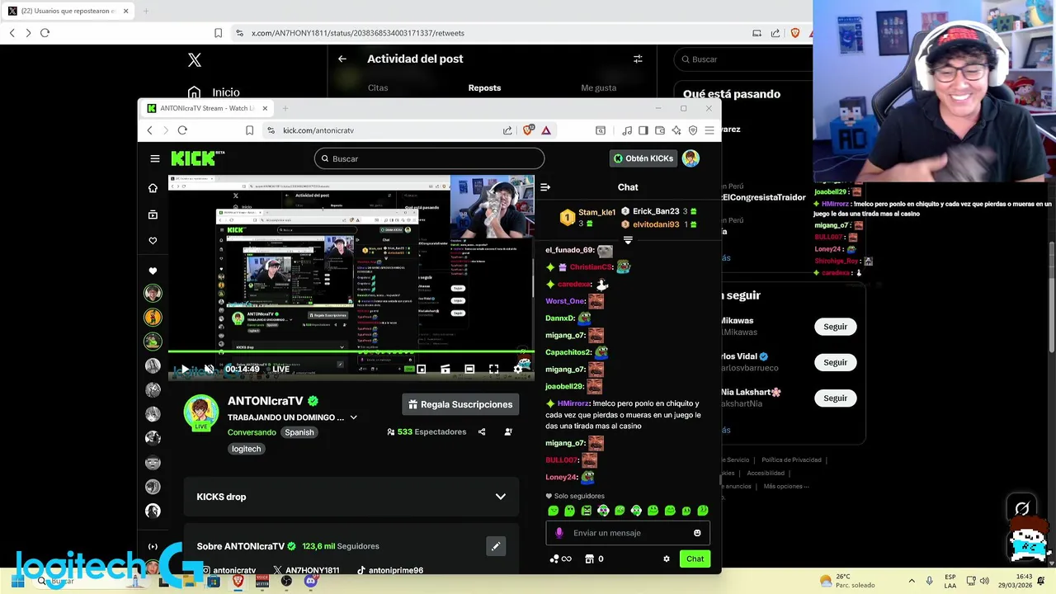Bookmark the kick.com/antonicratv page
This screenshot has height=594, width=1056.
pos(249,130)
